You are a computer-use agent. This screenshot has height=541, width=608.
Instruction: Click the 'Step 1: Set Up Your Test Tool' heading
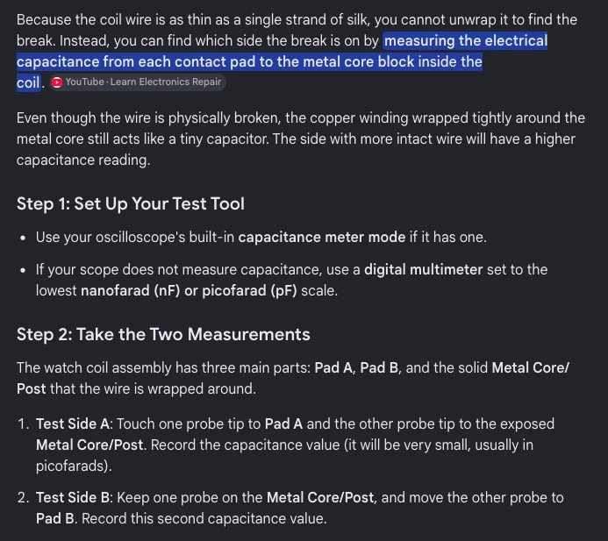click(x=131, y=203)
